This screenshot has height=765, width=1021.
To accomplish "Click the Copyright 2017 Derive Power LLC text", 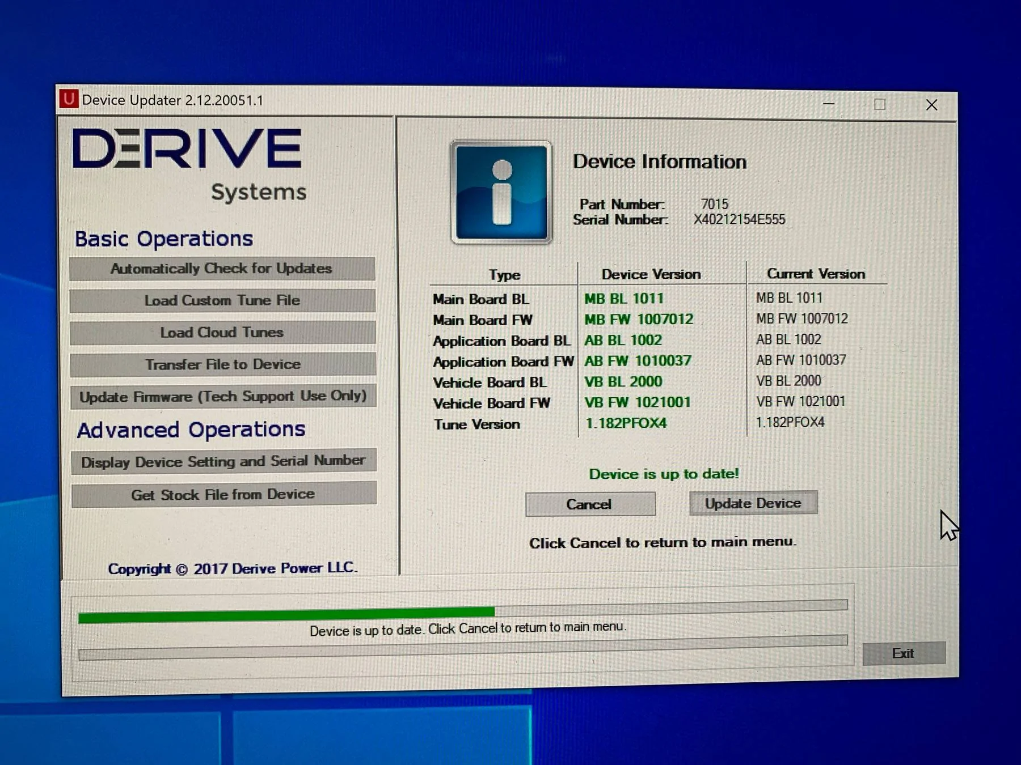I will (x=233, y=568).
